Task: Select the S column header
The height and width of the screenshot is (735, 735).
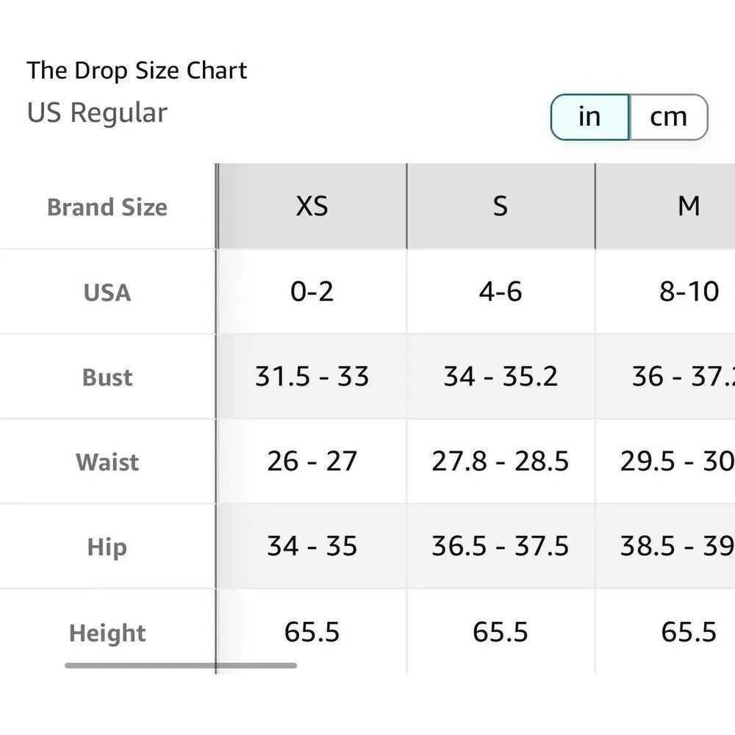Action: [x=501, y=207]
